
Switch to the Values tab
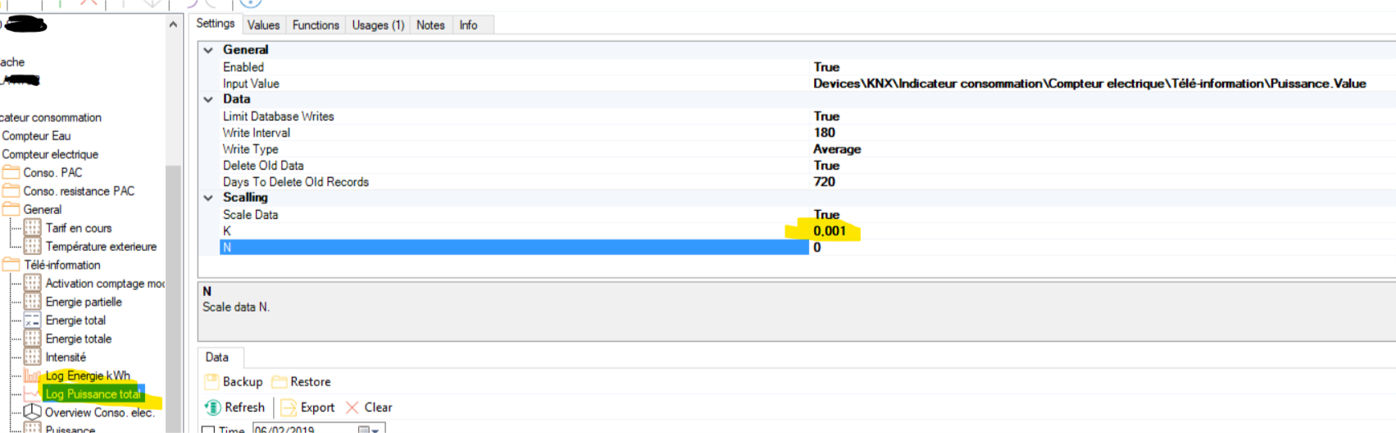click(x=263, y=25)
